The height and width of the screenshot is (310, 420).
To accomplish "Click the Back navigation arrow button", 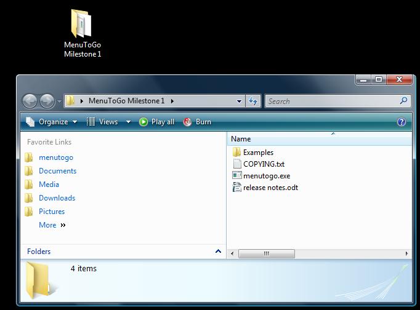I will pos(30,101).
